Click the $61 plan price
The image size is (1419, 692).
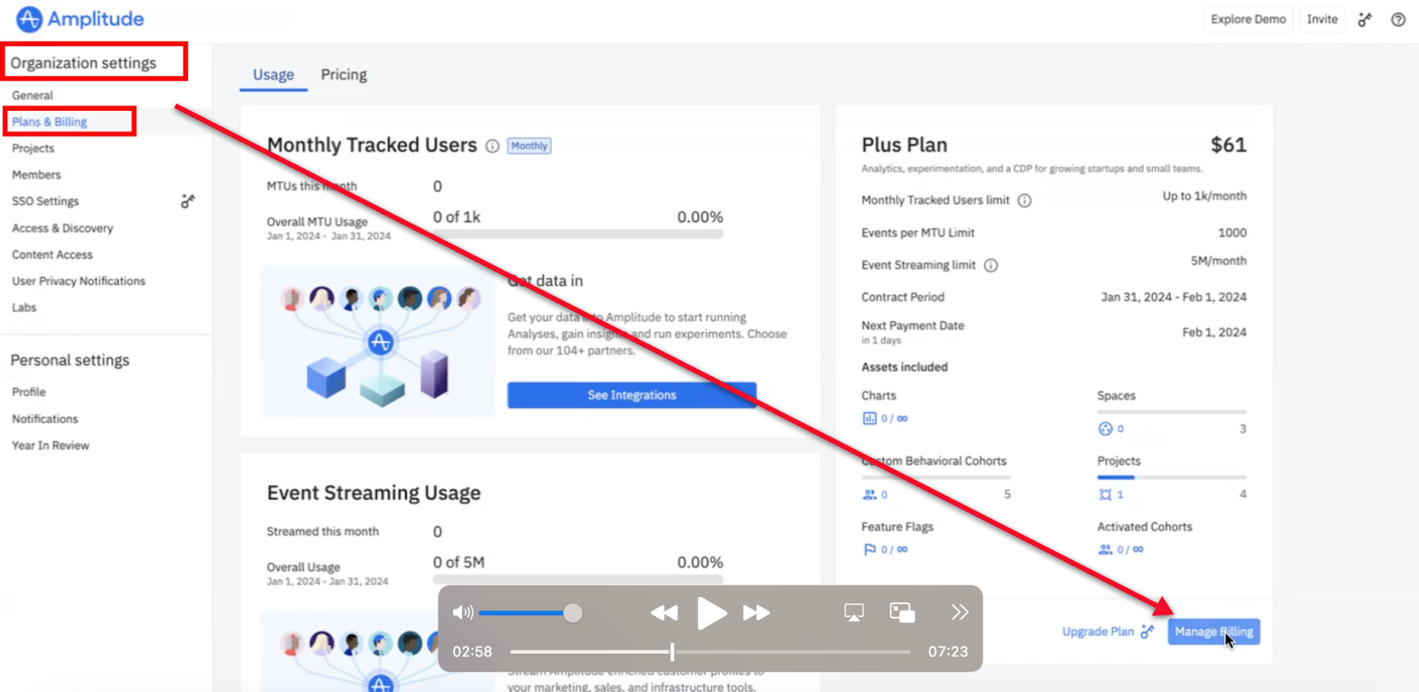(1228, 145)
